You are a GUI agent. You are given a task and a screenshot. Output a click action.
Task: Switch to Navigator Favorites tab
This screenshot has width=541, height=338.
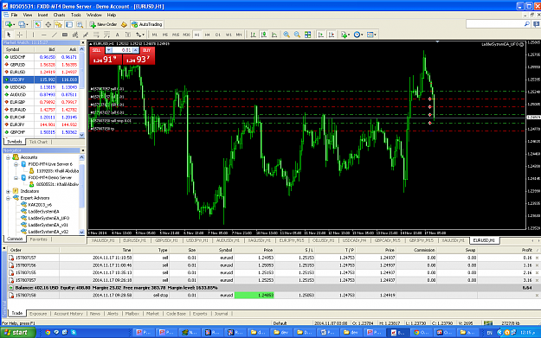(38, 239)
